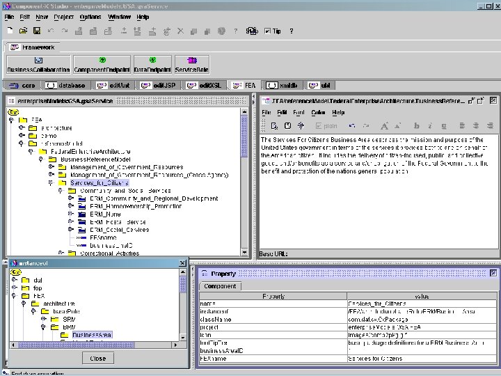Click the undo arrow in main toolbar

(51, 31)
